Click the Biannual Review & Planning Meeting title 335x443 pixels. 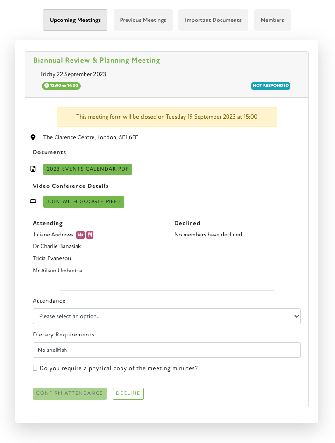[x=97, y=60]
